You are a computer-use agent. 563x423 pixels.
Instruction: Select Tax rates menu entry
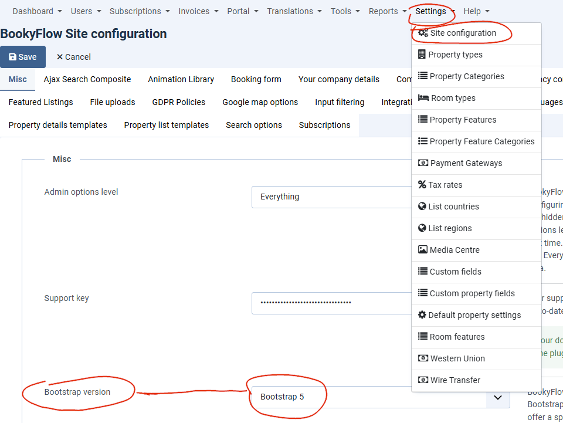pyautogui.click(x=476, y=185)
